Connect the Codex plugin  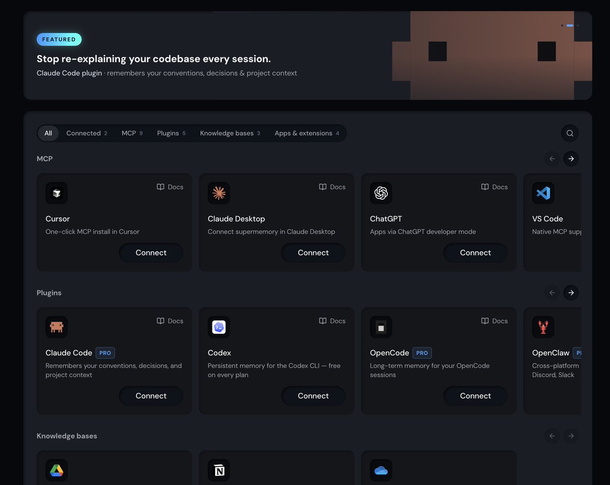[313, 396]
